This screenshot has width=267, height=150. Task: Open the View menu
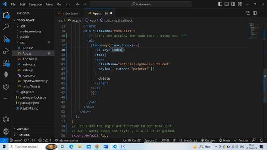(x=49, y=5)
